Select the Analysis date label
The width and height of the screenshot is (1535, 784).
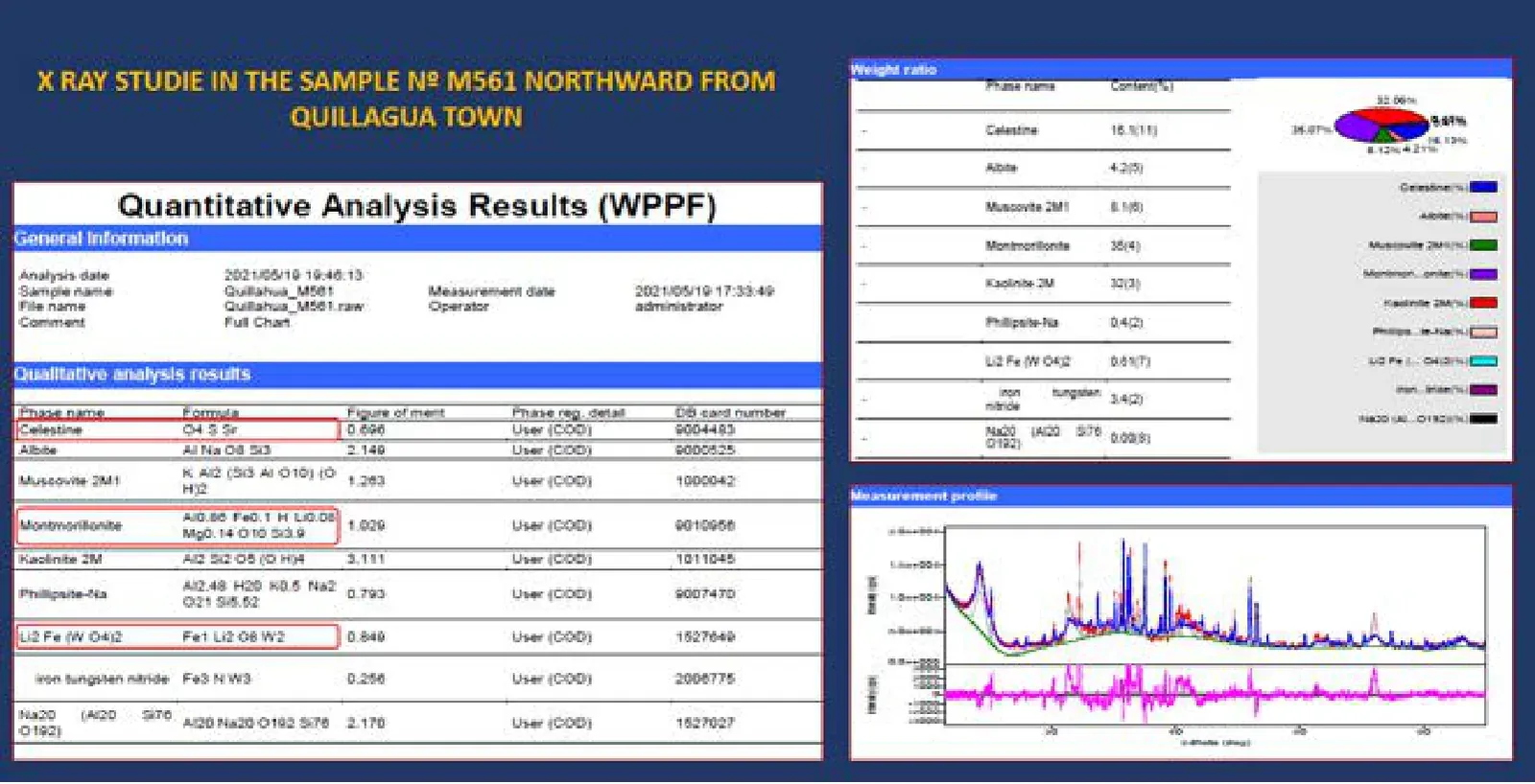click(x=64, y=276)
